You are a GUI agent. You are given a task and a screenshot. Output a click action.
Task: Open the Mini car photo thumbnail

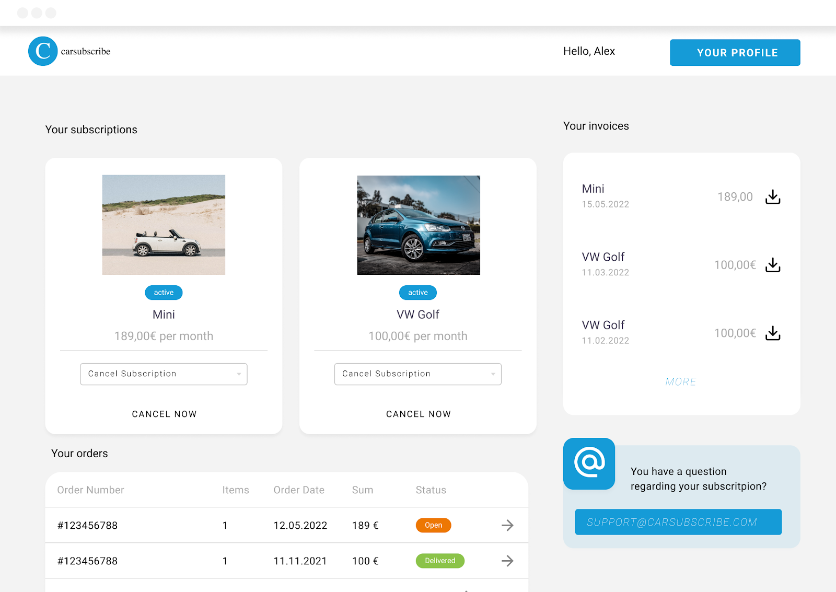tap(164, 225)
